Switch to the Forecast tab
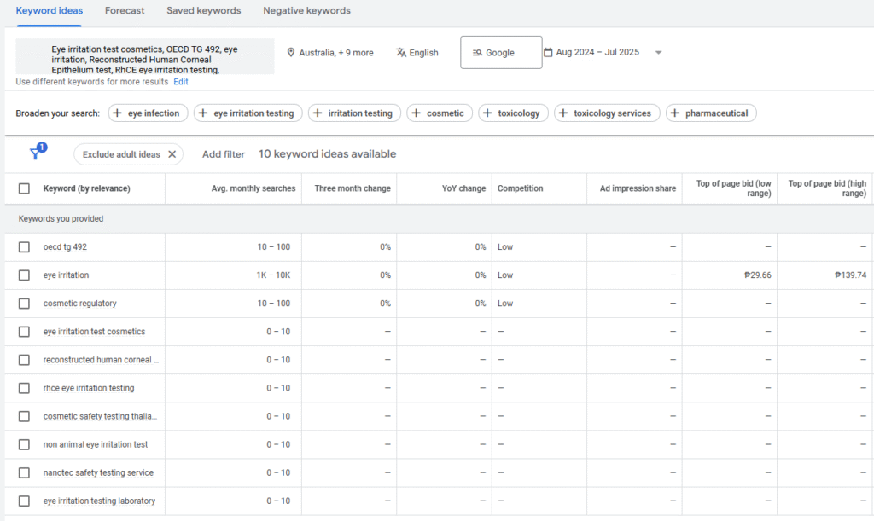Screen dimensions: 874x521 point(125,11)
